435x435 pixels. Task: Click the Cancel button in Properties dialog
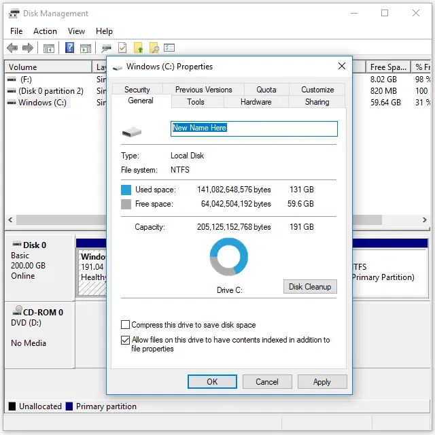[x=267, y=382]
